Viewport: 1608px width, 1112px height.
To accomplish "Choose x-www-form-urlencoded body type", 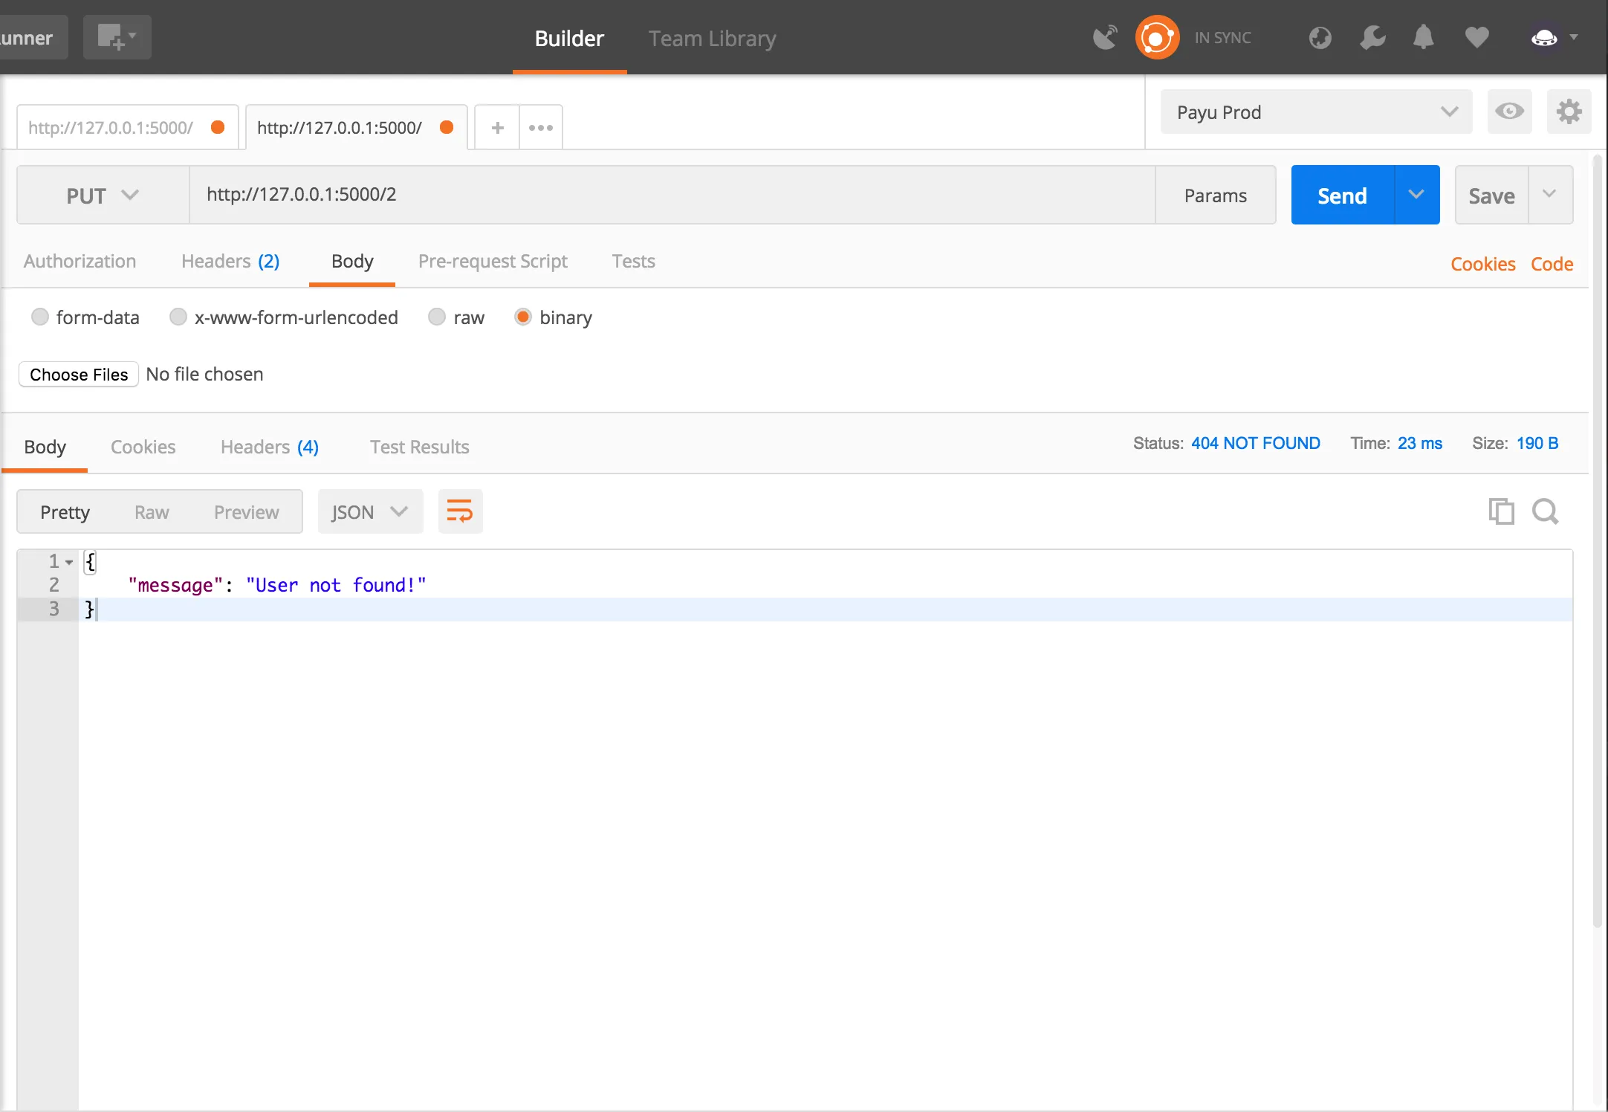I will coord(178,317).
